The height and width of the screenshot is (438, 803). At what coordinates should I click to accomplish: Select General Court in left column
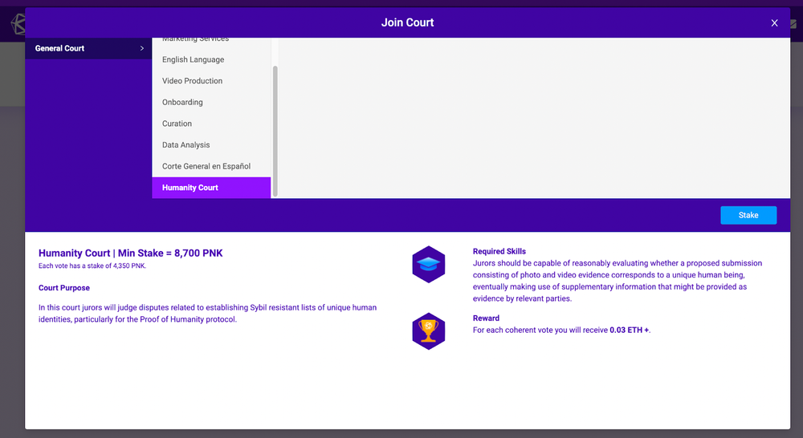point(88,48)
